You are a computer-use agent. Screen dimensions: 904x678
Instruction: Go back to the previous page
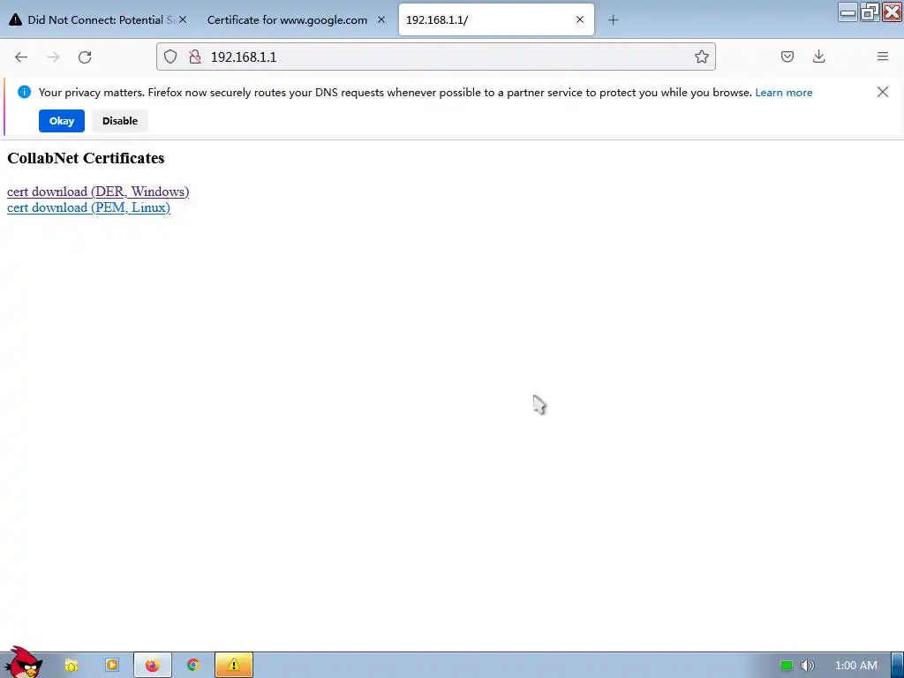21,57
